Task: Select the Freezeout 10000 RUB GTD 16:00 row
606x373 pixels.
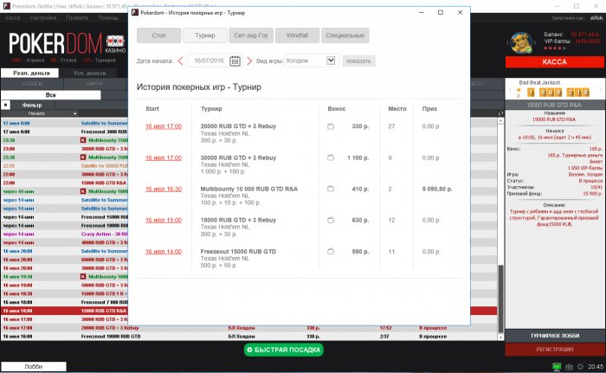Action: 249,337
